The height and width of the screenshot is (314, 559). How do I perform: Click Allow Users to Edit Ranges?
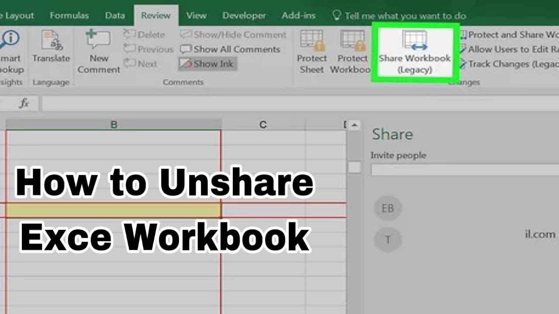click(509, 49)
